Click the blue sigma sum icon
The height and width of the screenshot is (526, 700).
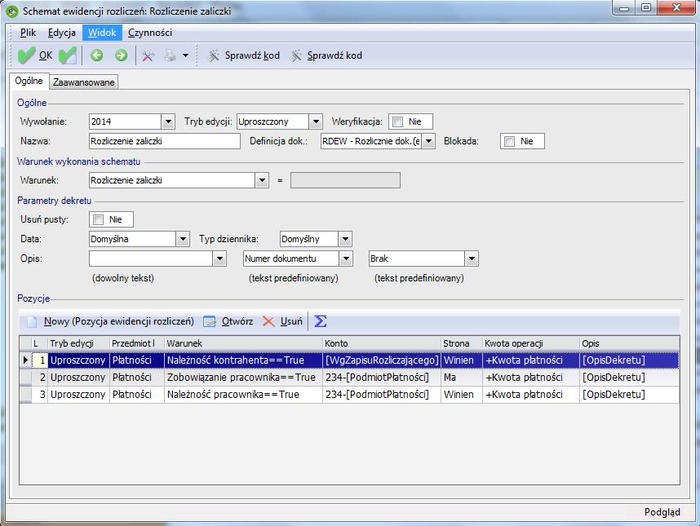pos(320,320)
